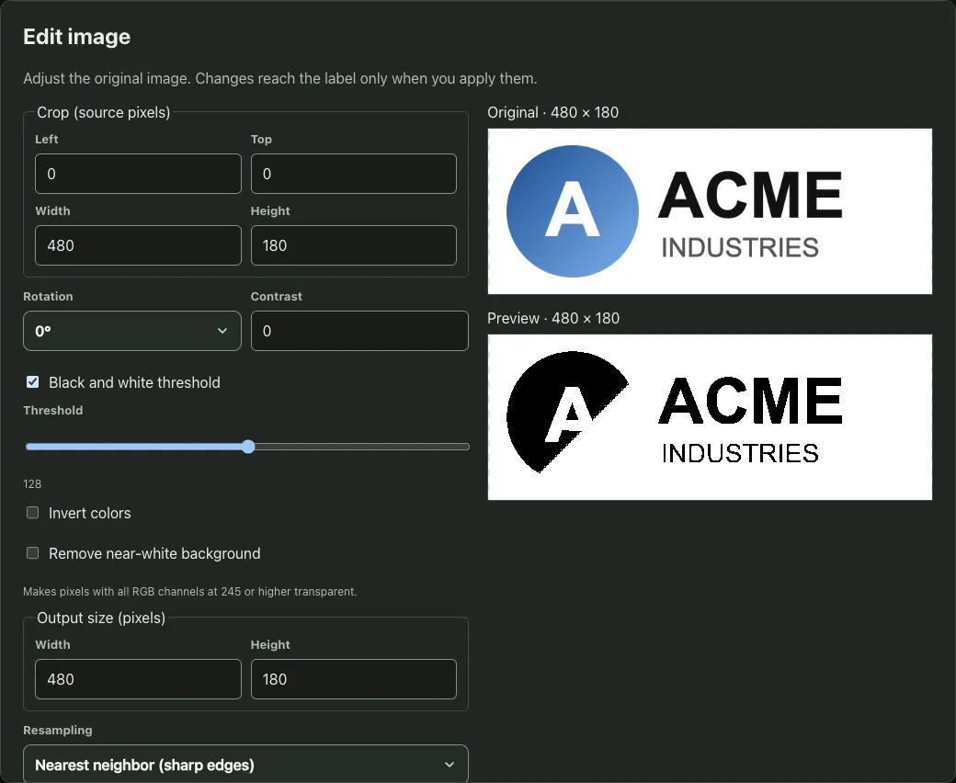The height and width of the screenshot is (783, 956).
Task: Enable the Invert colors checkbox
Action: click(x=33, y=513)
